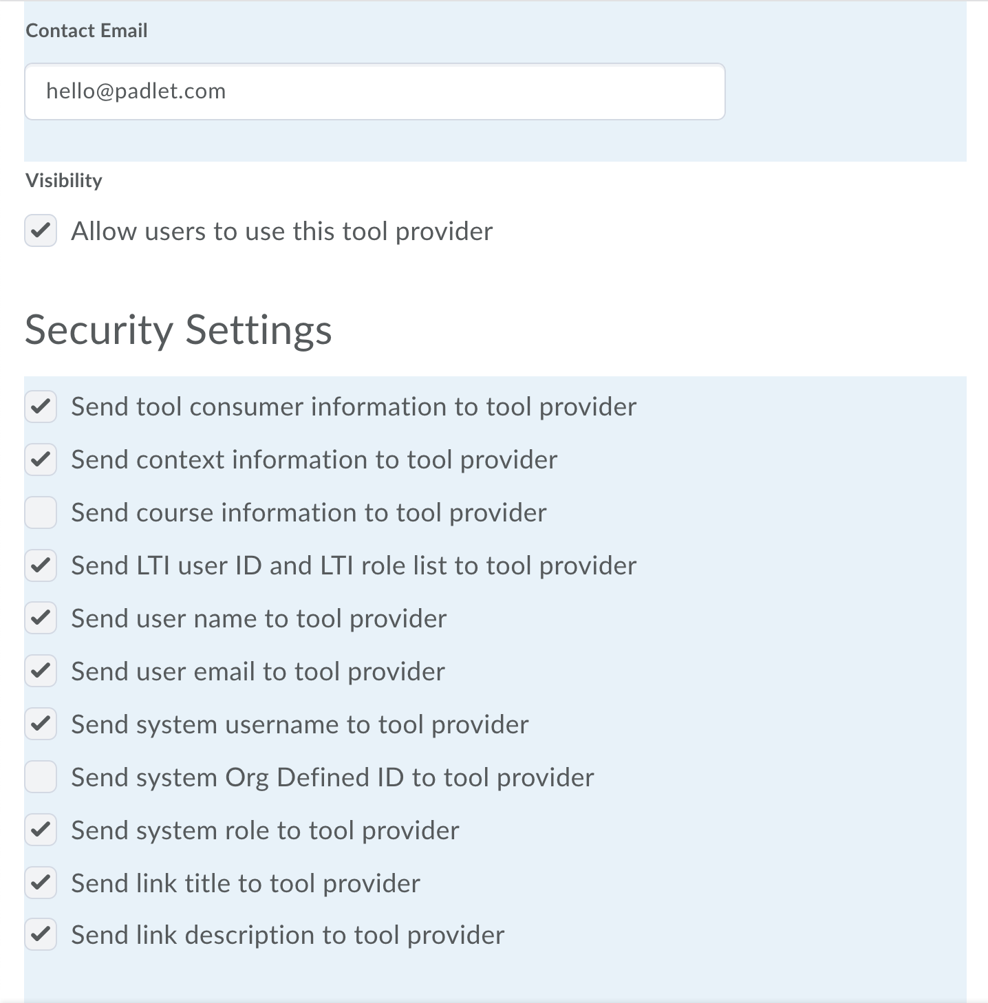Image resolution: width=988 pixels, height=1003 pixels.
Task: Check Send system Org Defined ID box
Action: click(41, 777)
